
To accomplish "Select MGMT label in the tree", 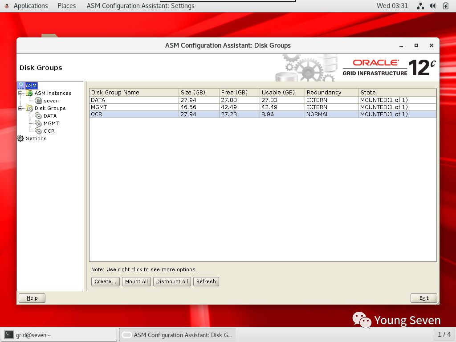I will 51,123.
